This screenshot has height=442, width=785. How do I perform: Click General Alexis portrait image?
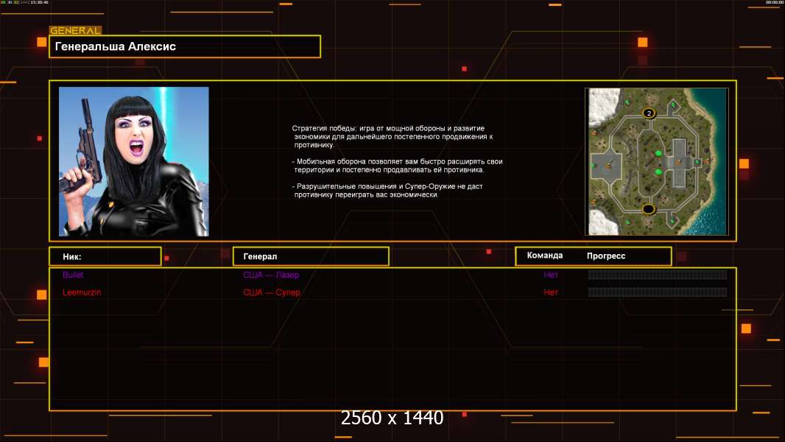134,161
